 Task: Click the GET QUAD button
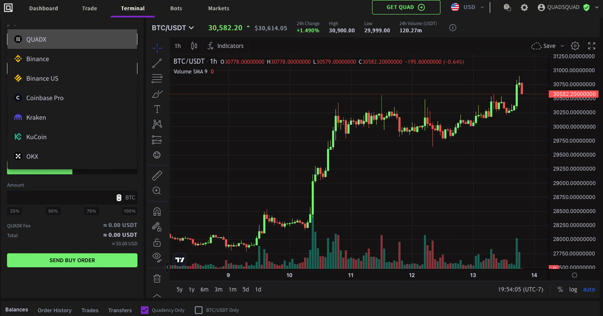(406, 8)
